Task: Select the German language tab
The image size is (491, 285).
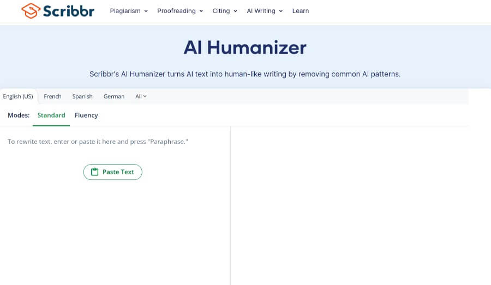Action: pos(114,96)
